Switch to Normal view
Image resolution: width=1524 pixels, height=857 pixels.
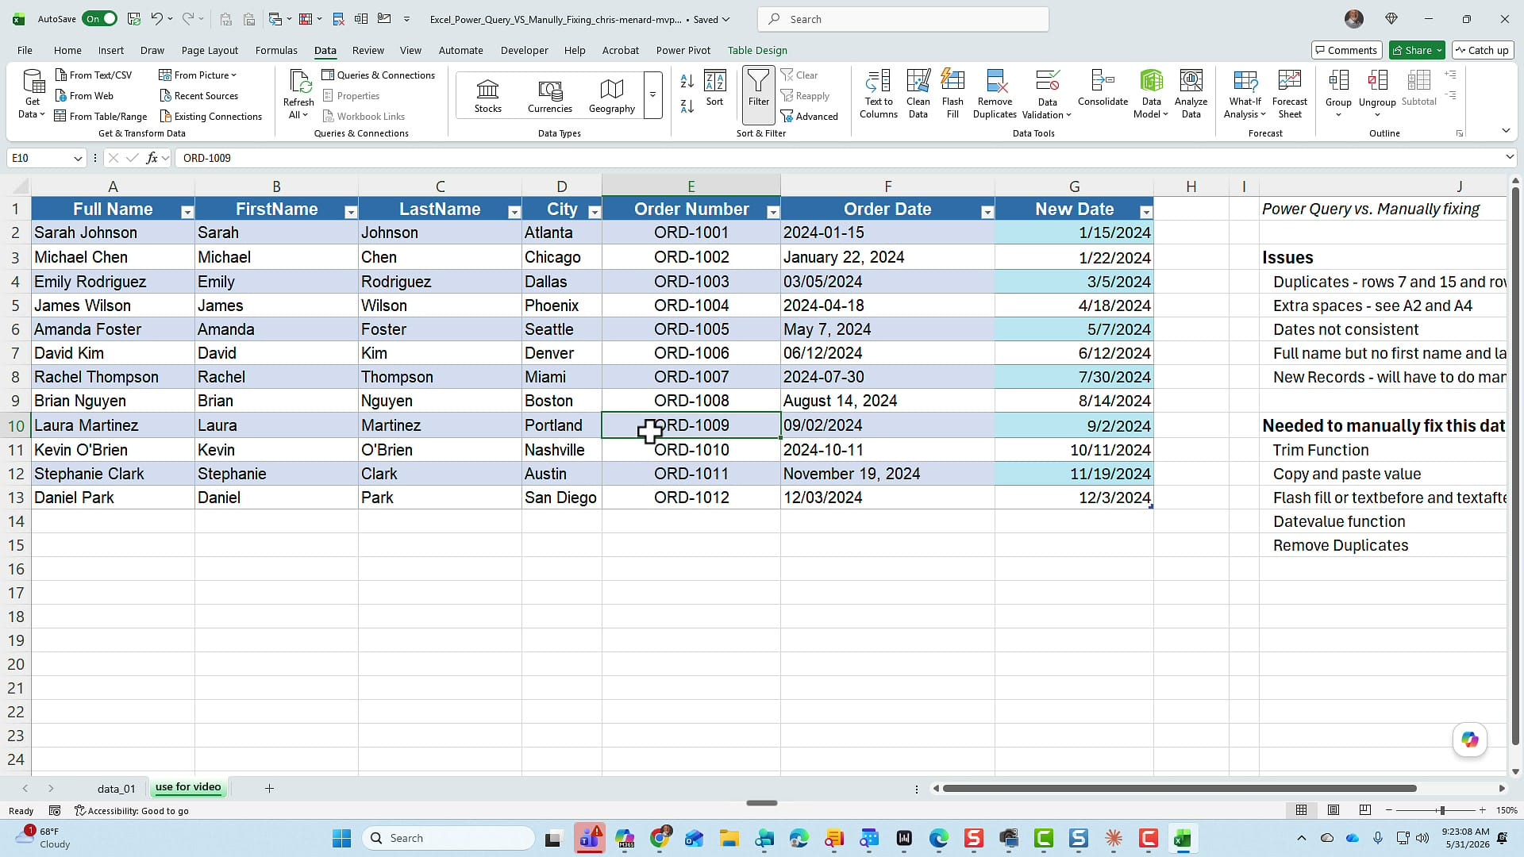point(1302,810)
